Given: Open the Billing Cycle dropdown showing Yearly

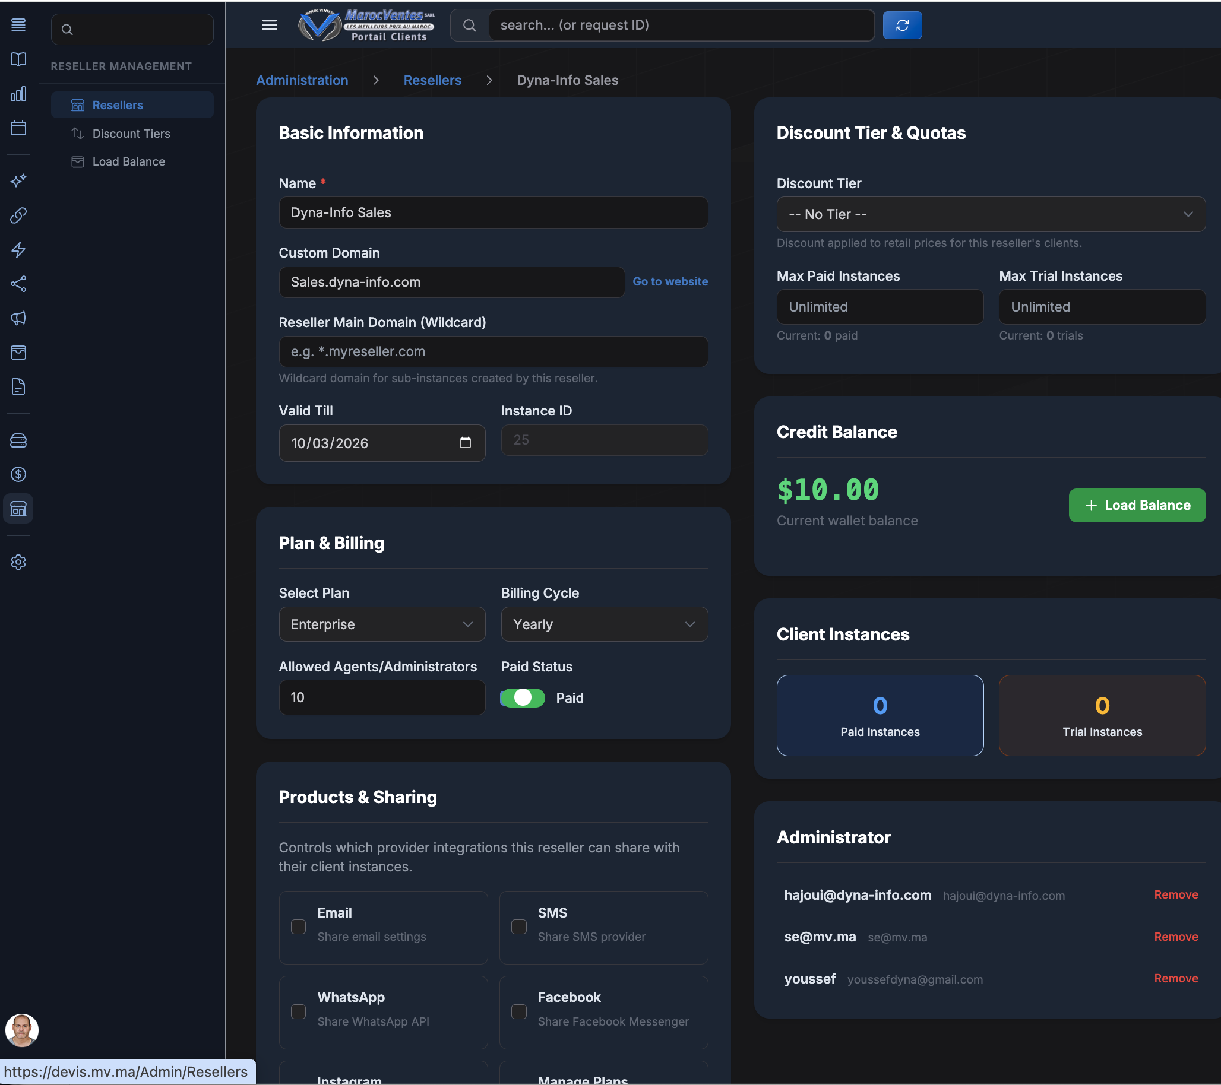Looking at the screenshot, I should (x=604, y=624).
